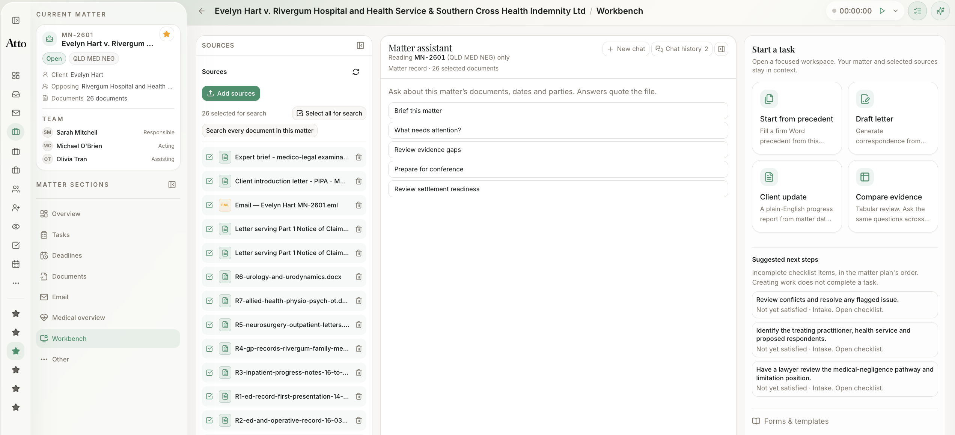955x435 pixels.
Task: Uncheck the Client introduction letter source
Action: coord(209,181)
